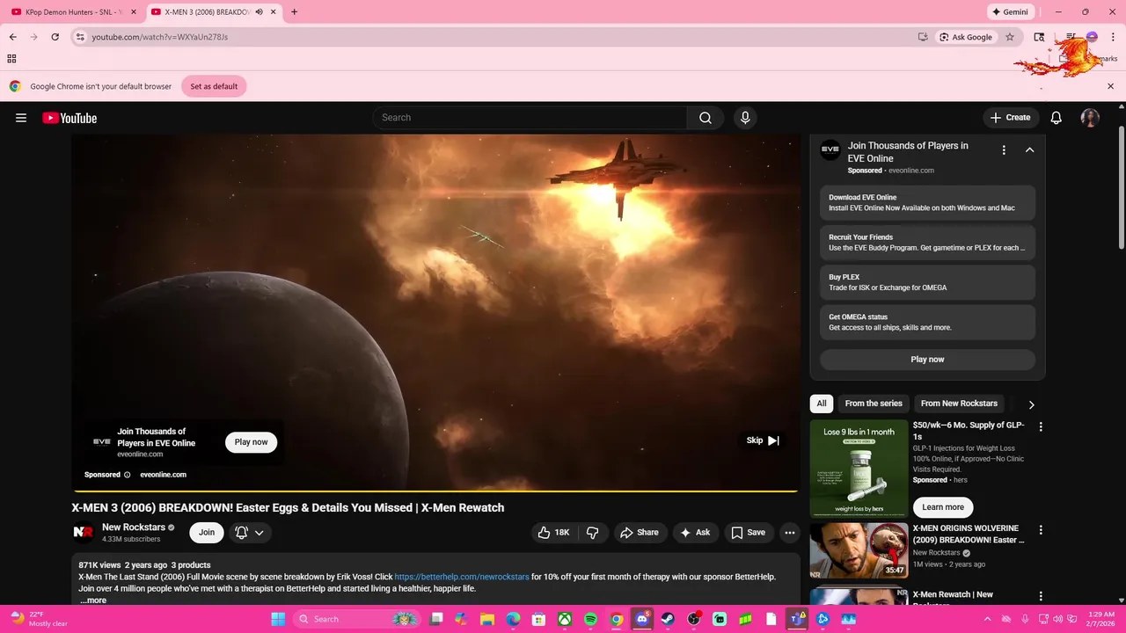1126x633 pixels.
Task: Open Get OMEGA status sitelink
Action: coord(927,322)
